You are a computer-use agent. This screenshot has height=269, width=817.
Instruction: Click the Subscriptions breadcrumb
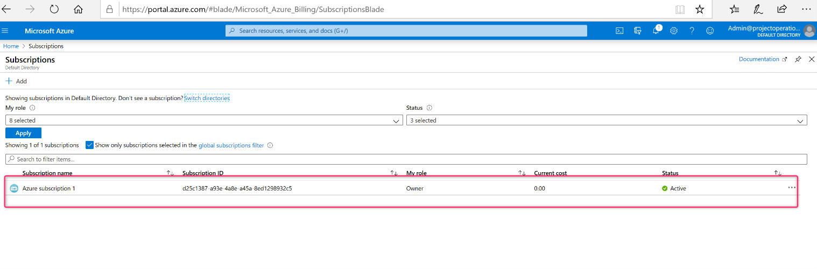46,46
